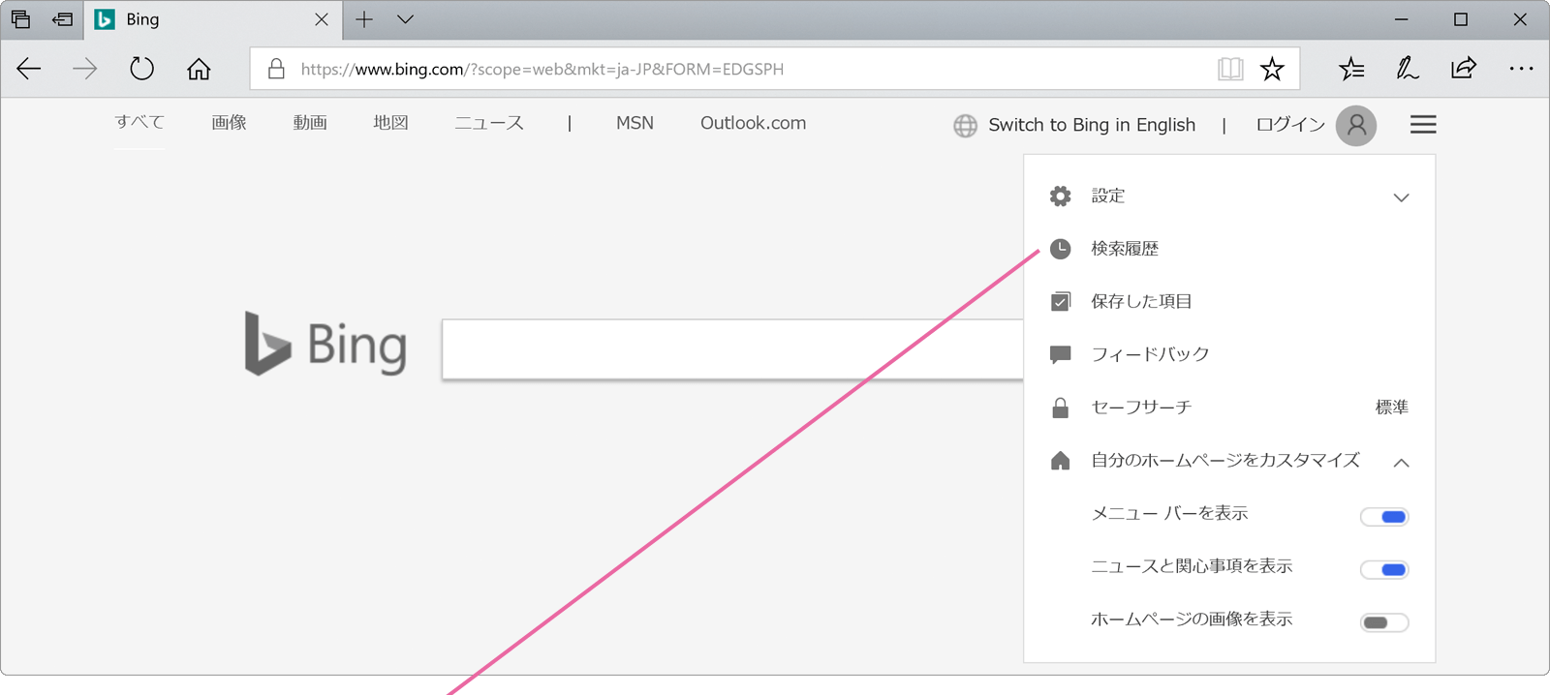Open Edge Settings and more ellipsis

(x=1521, y=69)
